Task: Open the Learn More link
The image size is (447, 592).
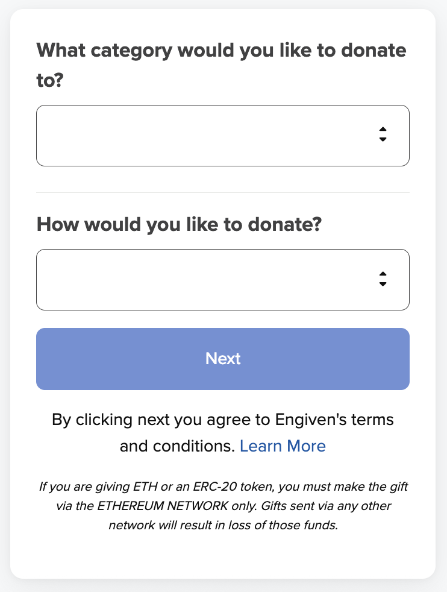Action: (x=283, y=446)
